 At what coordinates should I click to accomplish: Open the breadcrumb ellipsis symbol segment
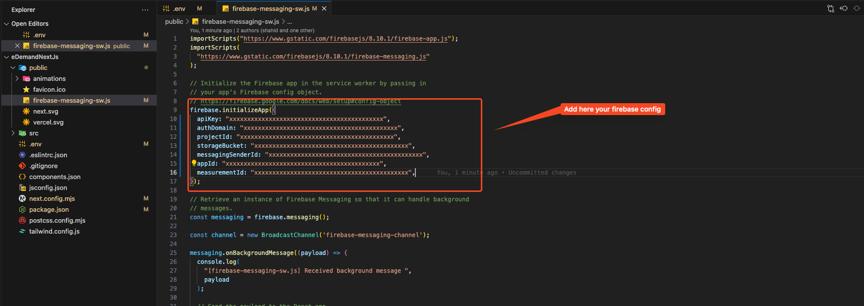pos(289,22)
